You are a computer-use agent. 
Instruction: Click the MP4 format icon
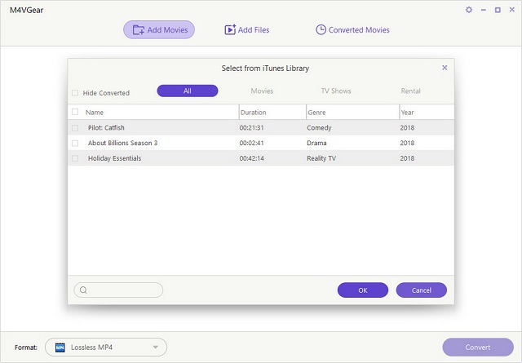coord(60,348)
